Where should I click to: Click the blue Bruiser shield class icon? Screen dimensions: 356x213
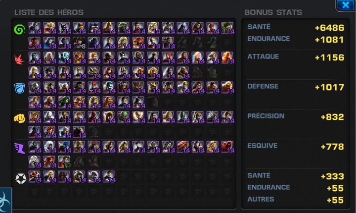click(19, 89)
